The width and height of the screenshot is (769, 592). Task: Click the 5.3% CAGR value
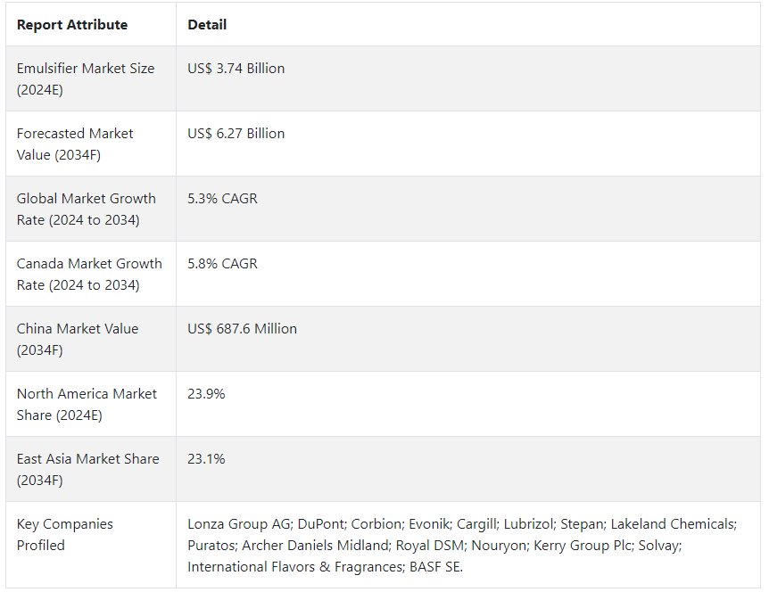click(x=222, y=199)
